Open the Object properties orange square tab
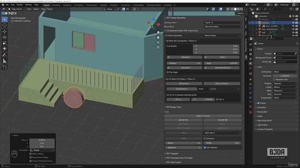This screenshot has width=300, height=168. (x=250, y=79)
